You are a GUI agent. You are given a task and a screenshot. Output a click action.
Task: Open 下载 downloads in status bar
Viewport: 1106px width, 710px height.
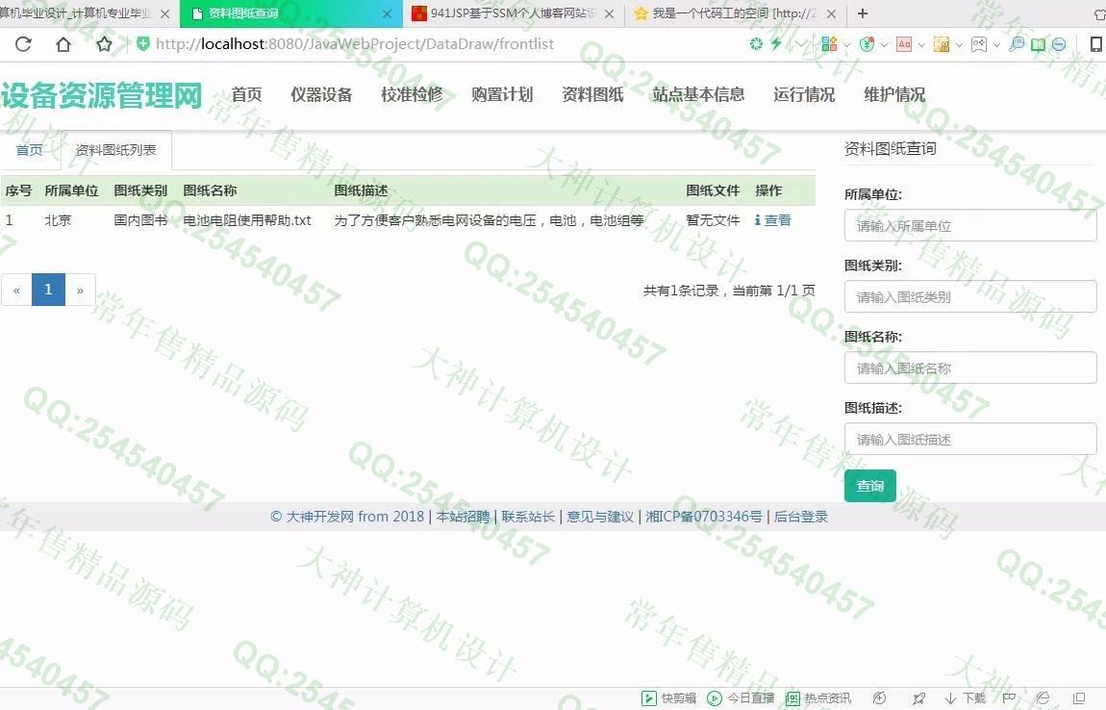pos(965,698)
